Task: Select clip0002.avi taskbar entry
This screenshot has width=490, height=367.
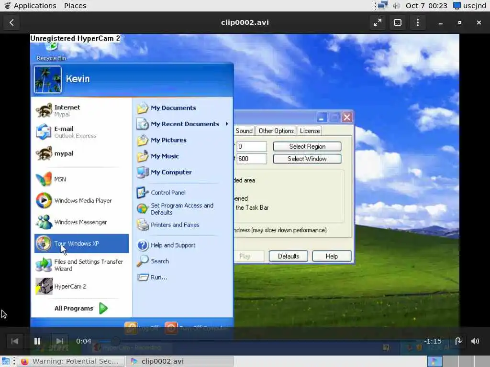Action: pos(180,361)
